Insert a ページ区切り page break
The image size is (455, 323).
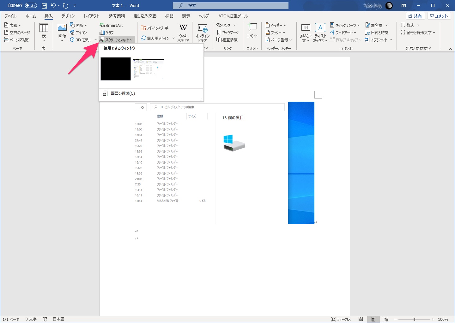[x=17, y=40]
